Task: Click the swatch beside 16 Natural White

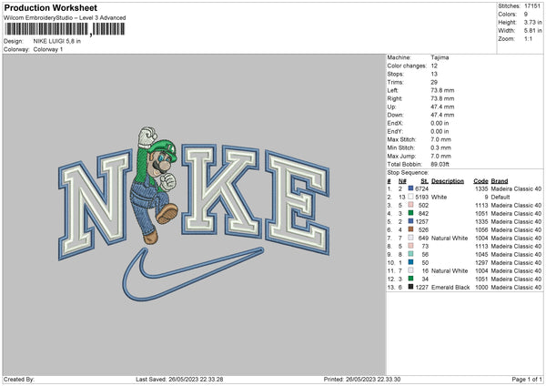Action: (x=410, y=270)
